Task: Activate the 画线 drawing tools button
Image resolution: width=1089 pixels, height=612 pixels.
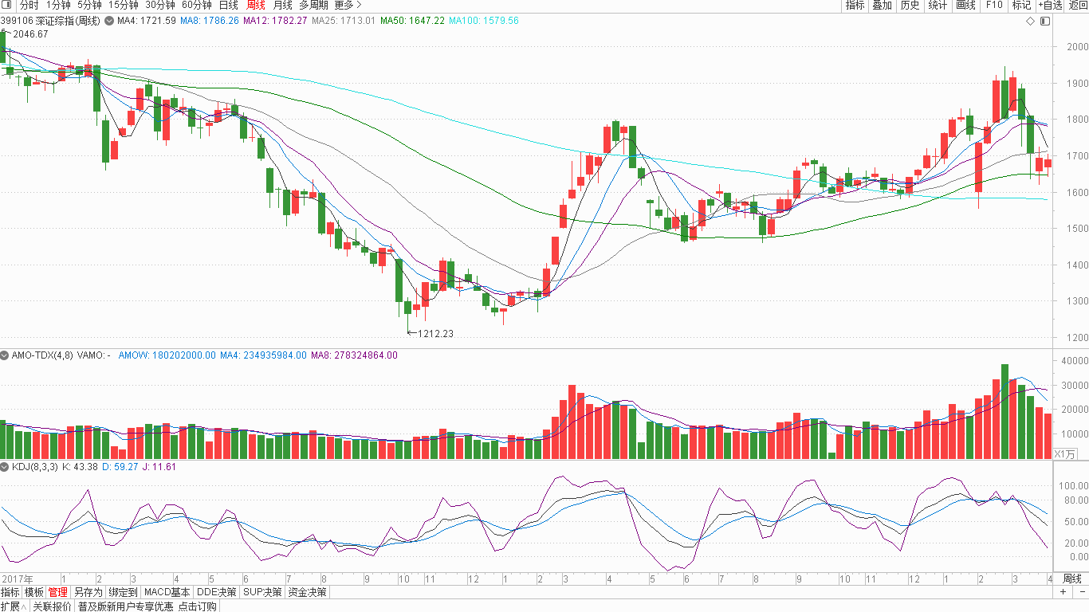Action: point(965,6)
